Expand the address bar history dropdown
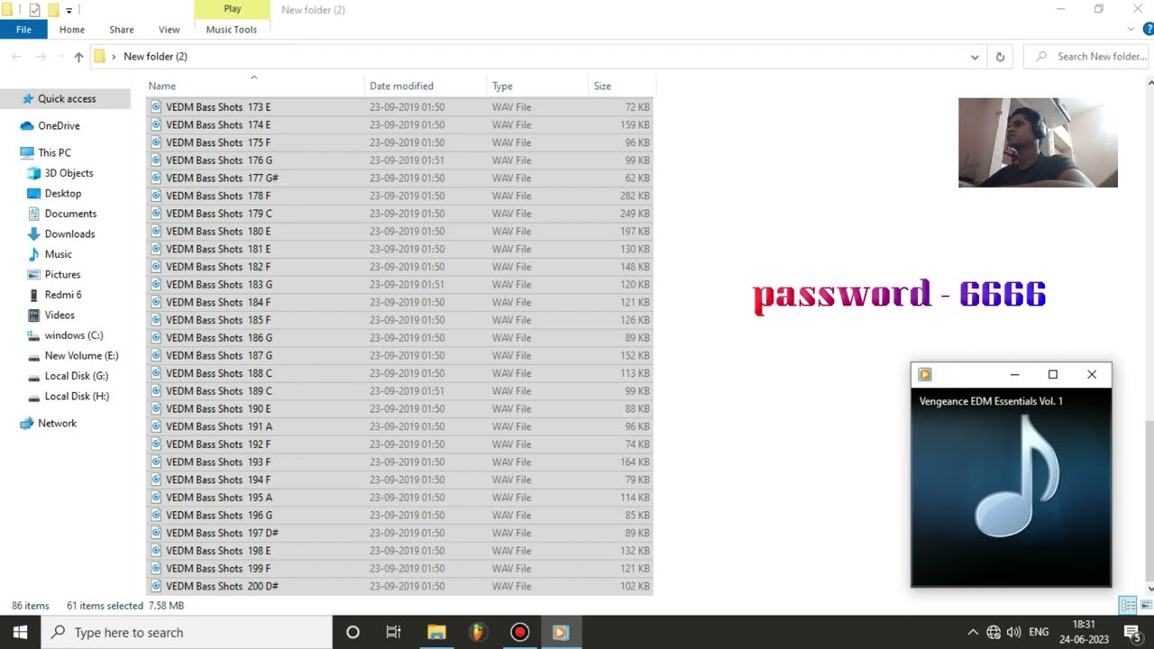Image resolution: width=1154 pixels, height=649 pixels. [975, 57]
